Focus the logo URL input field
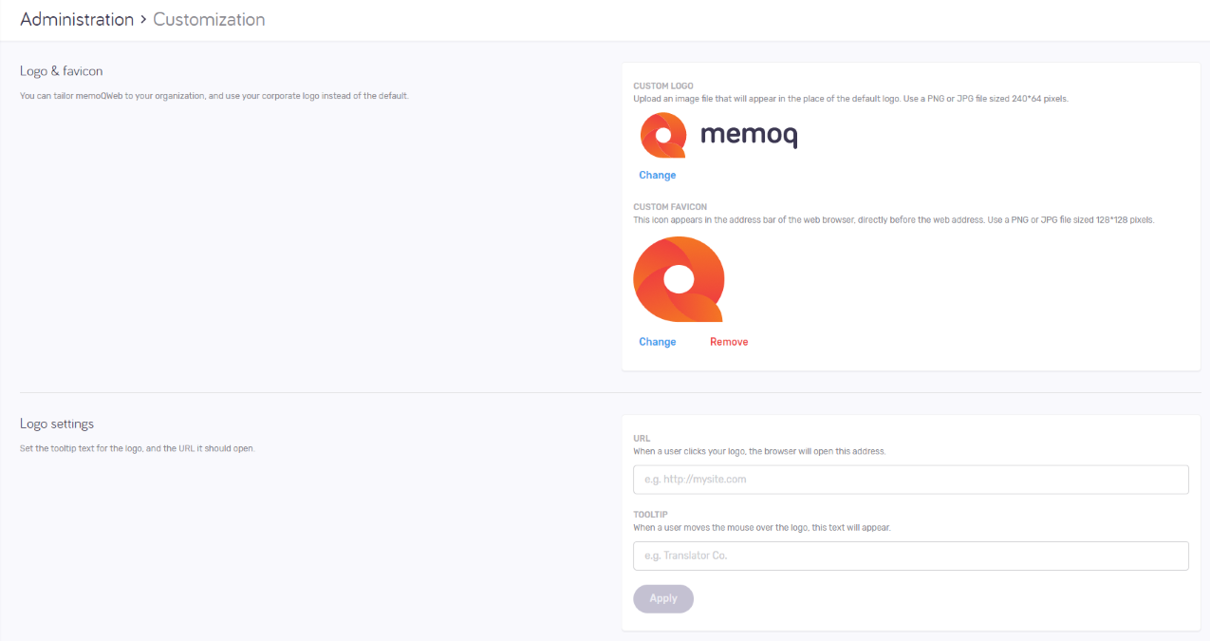Screen dimensions: 1210x641 click(910, 480)
